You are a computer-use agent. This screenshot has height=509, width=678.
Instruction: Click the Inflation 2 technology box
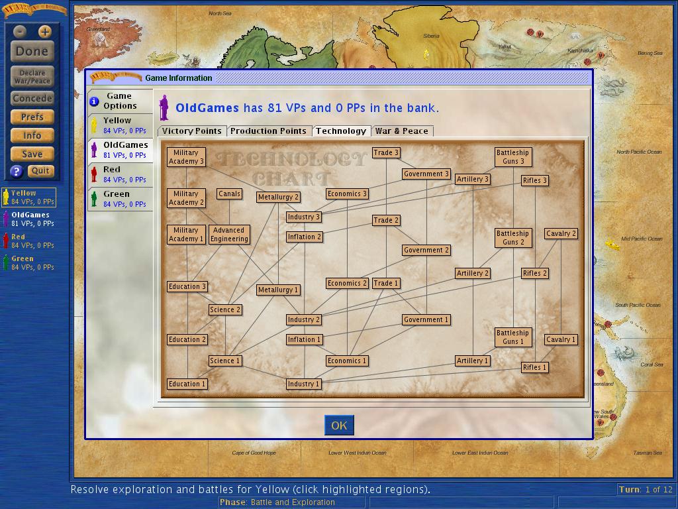[305, 237]
